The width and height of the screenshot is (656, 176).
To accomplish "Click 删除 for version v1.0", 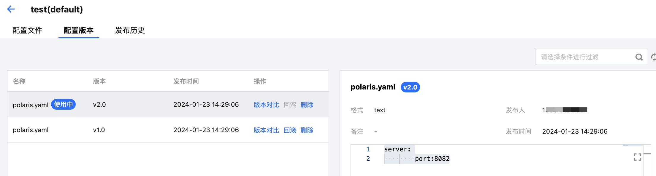I will 307,130.
